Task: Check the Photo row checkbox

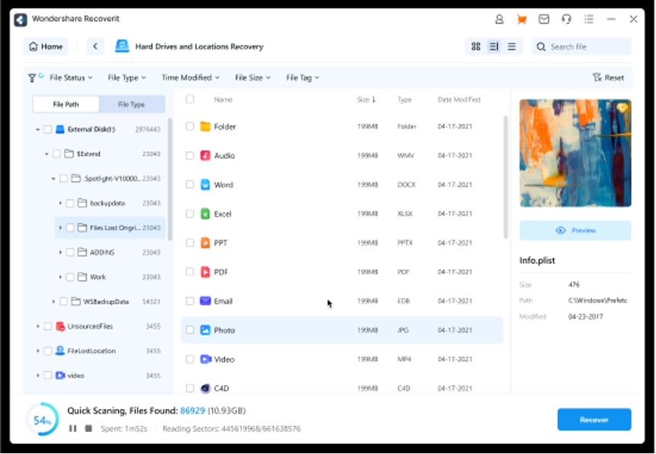Action: pyautogui.click(x=190, y=330)
